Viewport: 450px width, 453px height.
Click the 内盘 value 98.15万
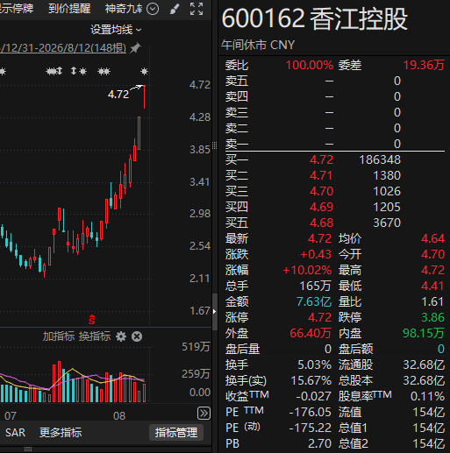click(x=424, y=333)
